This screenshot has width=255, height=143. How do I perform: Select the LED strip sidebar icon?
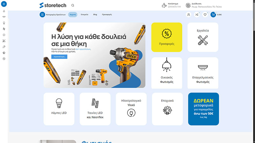(x=4, y=29)
